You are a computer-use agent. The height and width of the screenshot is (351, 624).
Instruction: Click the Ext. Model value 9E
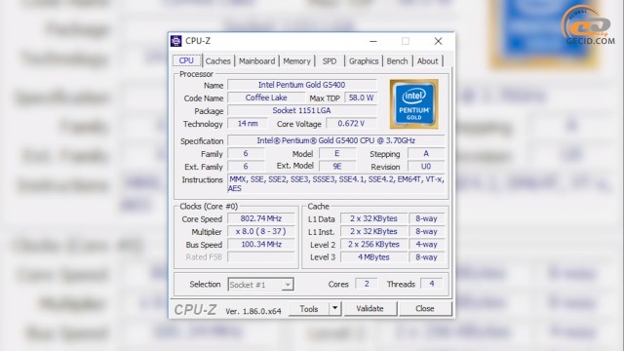[x=337, y=167]
